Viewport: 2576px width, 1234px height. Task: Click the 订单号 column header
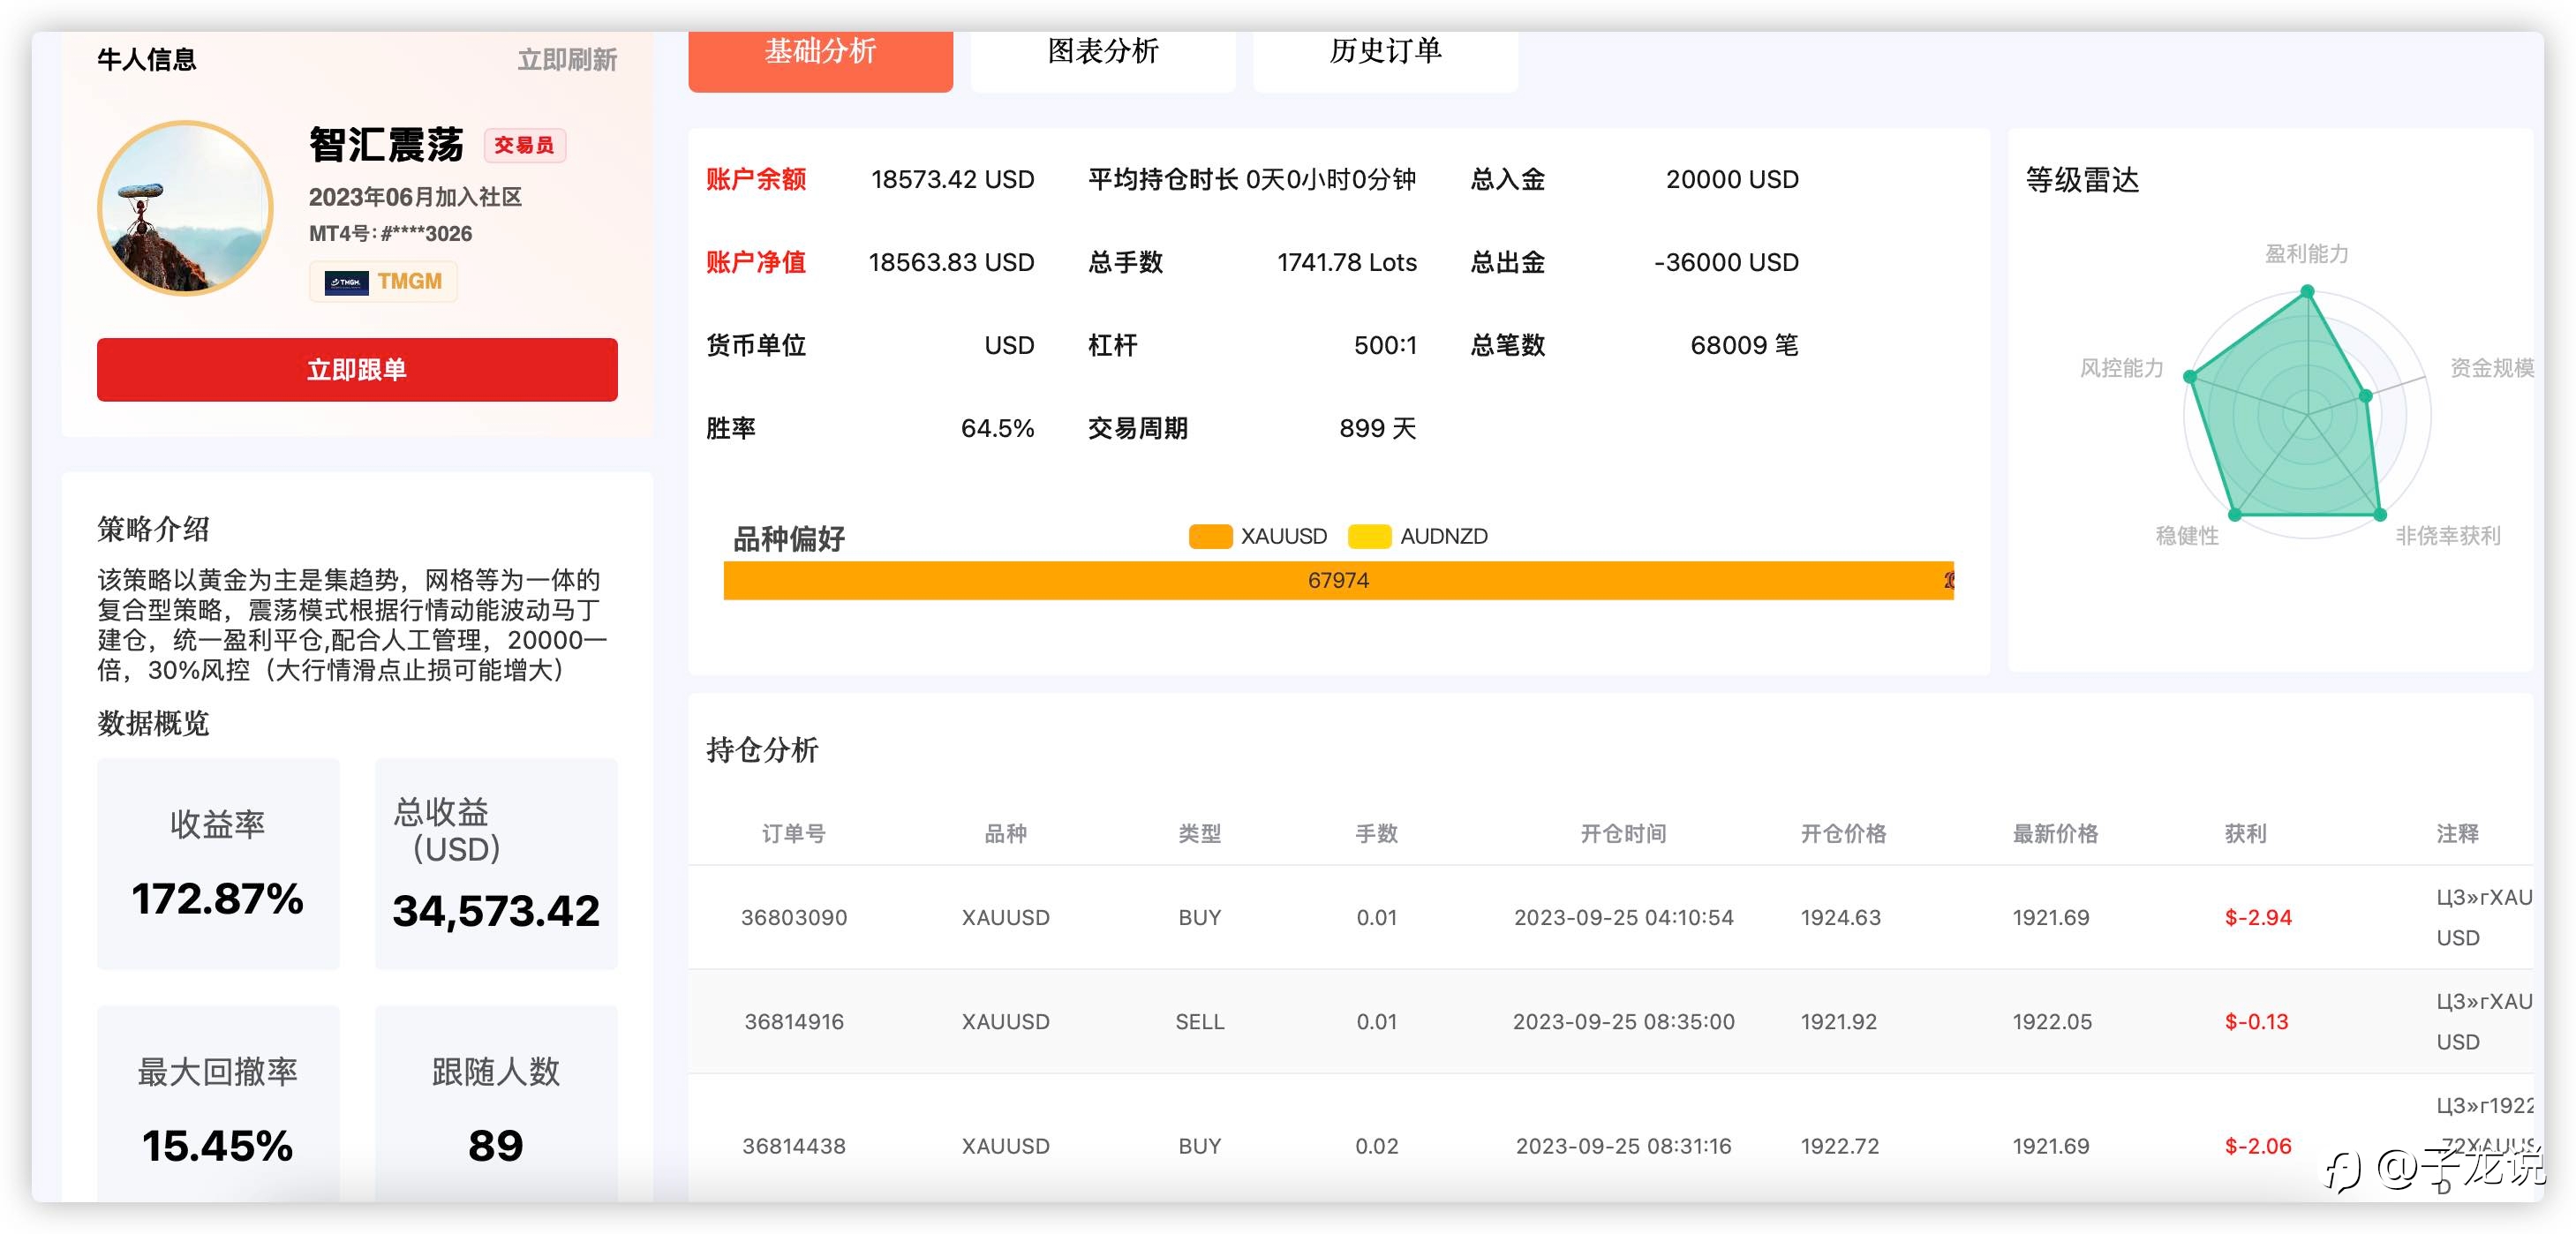(793, 833)
